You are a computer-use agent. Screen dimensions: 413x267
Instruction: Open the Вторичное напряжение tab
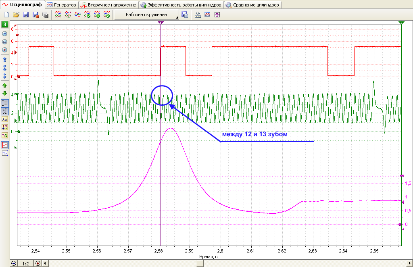[108, 5]
